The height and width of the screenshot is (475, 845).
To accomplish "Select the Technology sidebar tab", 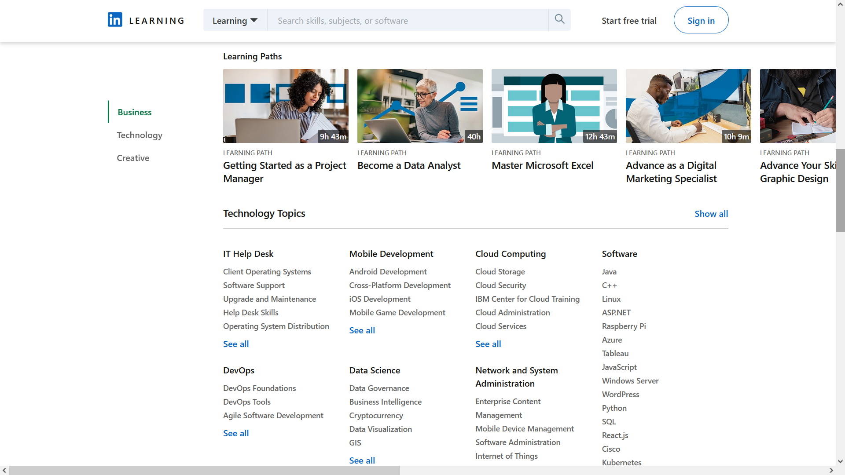I will coord(140,135).
